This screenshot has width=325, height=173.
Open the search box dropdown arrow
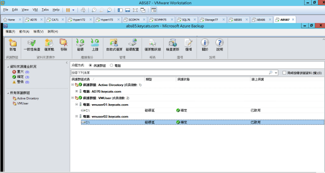(x=275, y=73)
